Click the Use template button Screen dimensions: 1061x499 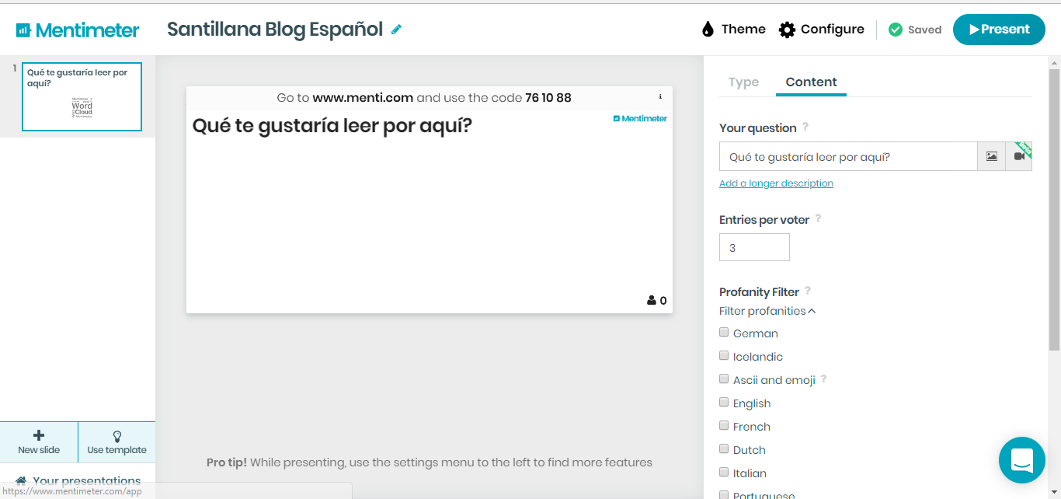(x=117, y=441)
